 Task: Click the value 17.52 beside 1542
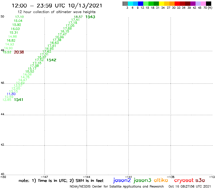[39, 60]
